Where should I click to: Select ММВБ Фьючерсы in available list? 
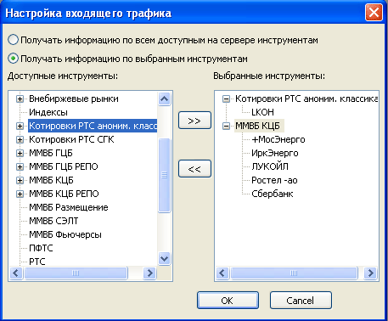pos(65,234)
